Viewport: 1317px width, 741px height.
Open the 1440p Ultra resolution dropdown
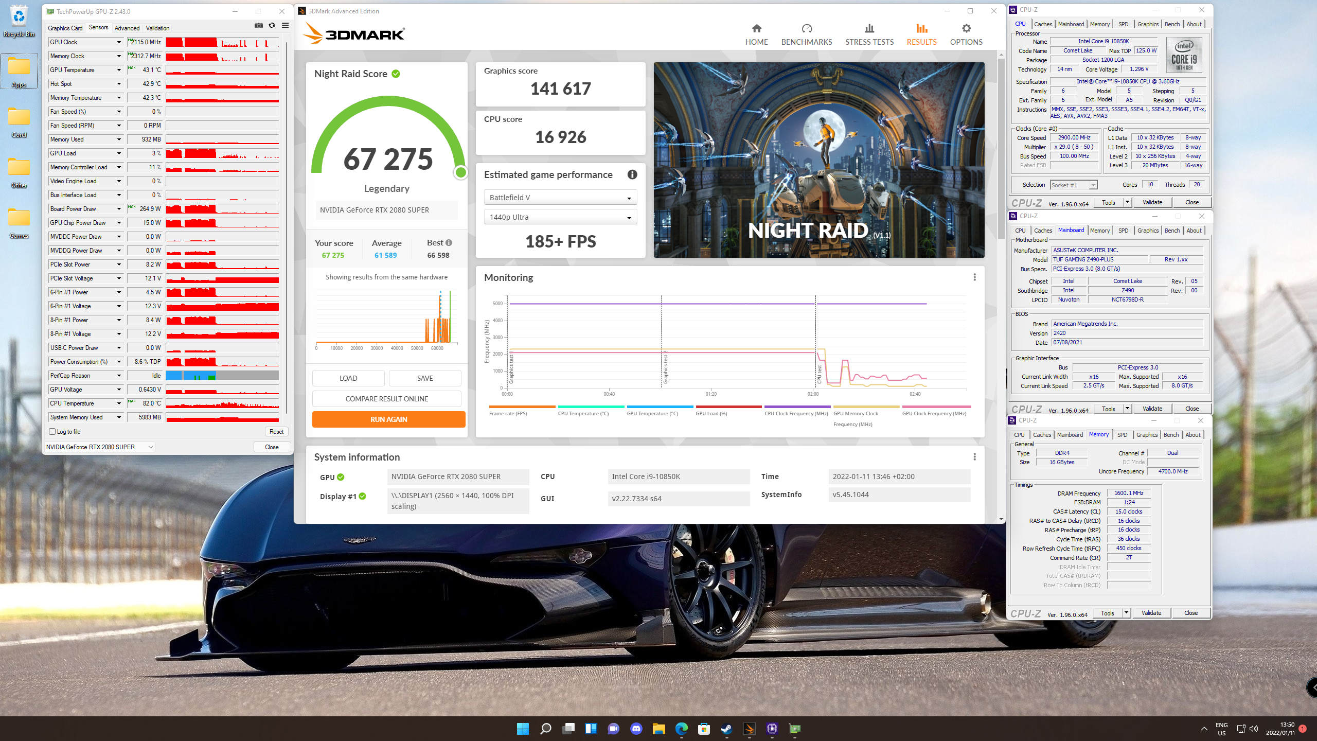pos(560,217)
